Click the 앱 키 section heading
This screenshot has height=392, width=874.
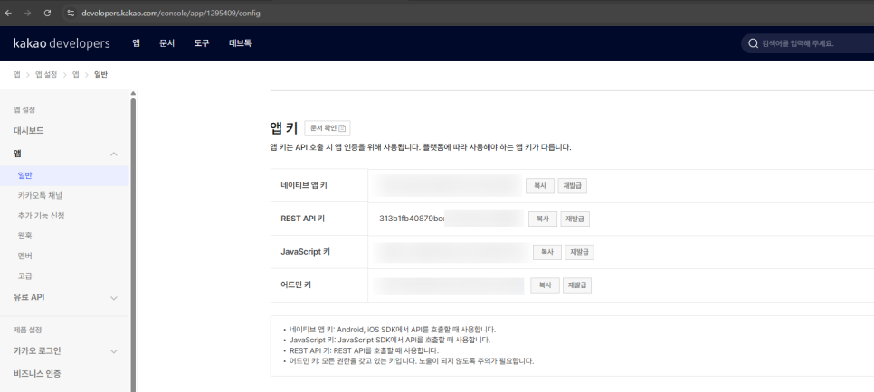284,128
